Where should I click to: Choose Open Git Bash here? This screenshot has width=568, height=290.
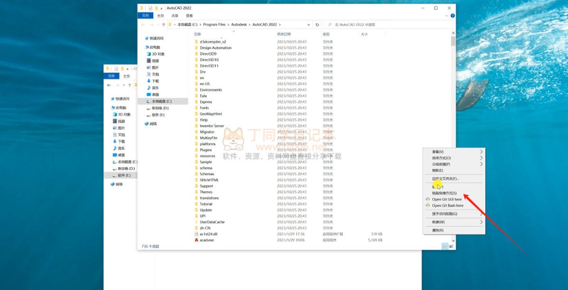[454, 205]
